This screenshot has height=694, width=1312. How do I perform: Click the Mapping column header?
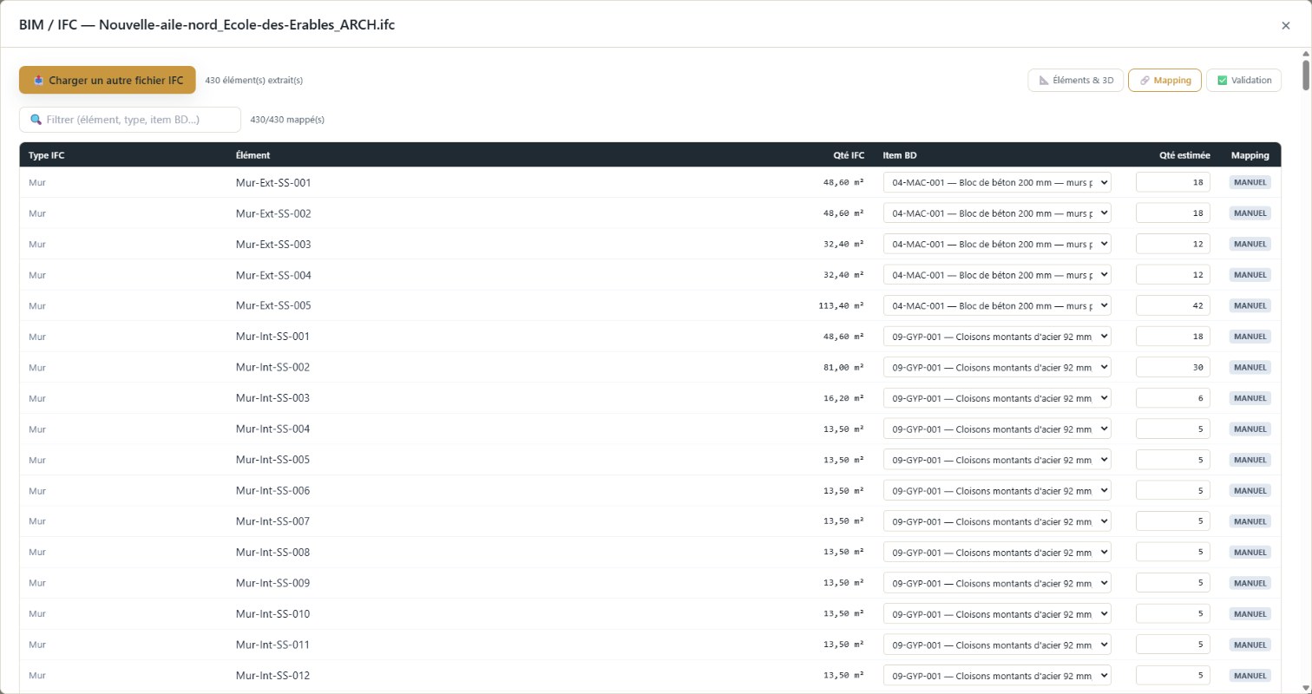[1250, 155]
